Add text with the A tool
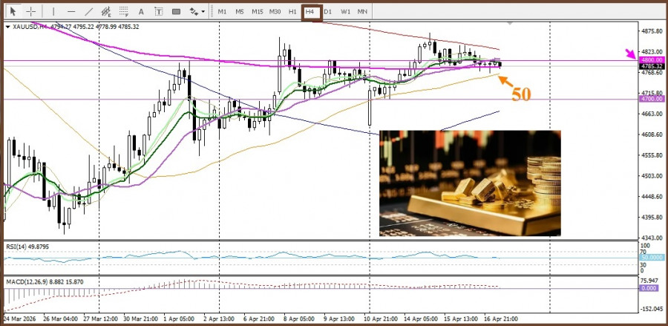This screenshot has width=668, height=326. click(x=142, y=11)
